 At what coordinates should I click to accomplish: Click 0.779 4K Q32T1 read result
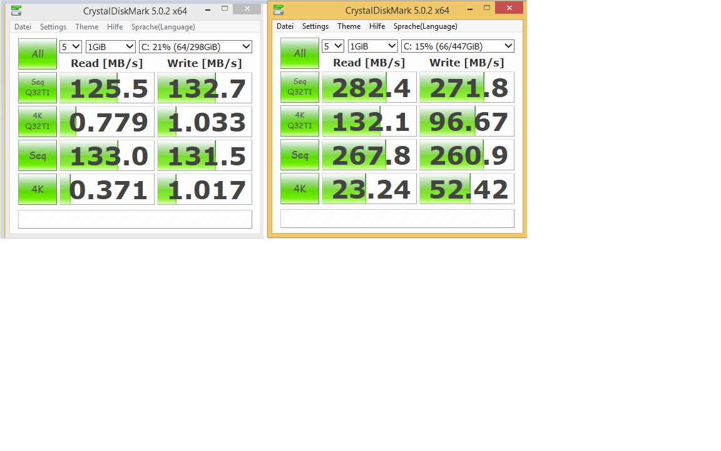(107, 122)
